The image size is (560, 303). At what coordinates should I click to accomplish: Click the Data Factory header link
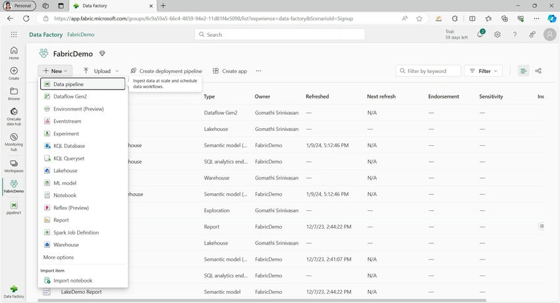[45, 35]
